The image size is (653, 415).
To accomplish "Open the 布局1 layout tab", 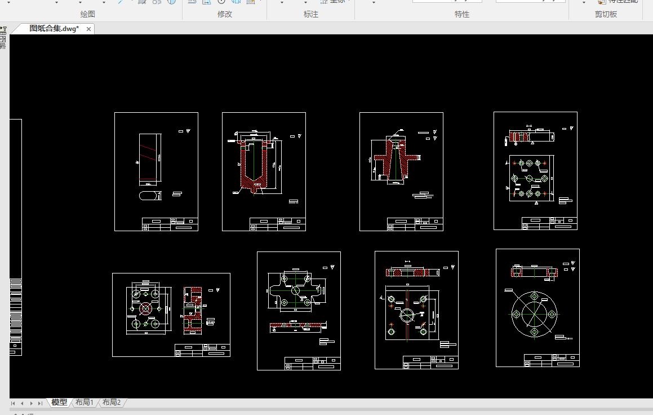I will point(84,402).
